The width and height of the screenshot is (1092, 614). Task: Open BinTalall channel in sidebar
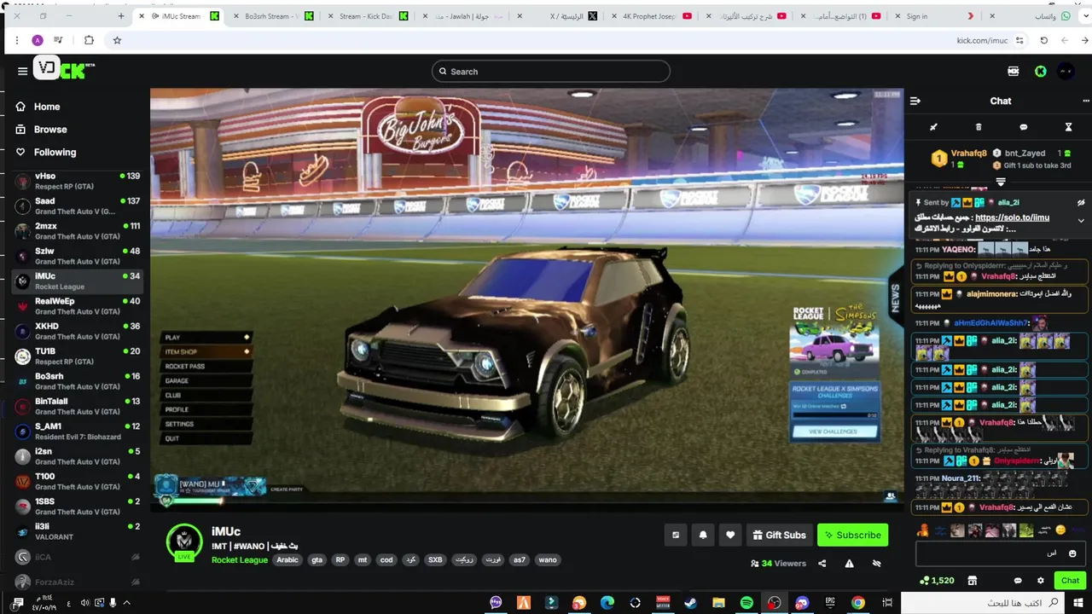[77, 406]
